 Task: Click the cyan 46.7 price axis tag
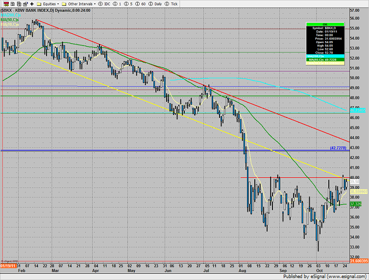click(x=358, y=110)
